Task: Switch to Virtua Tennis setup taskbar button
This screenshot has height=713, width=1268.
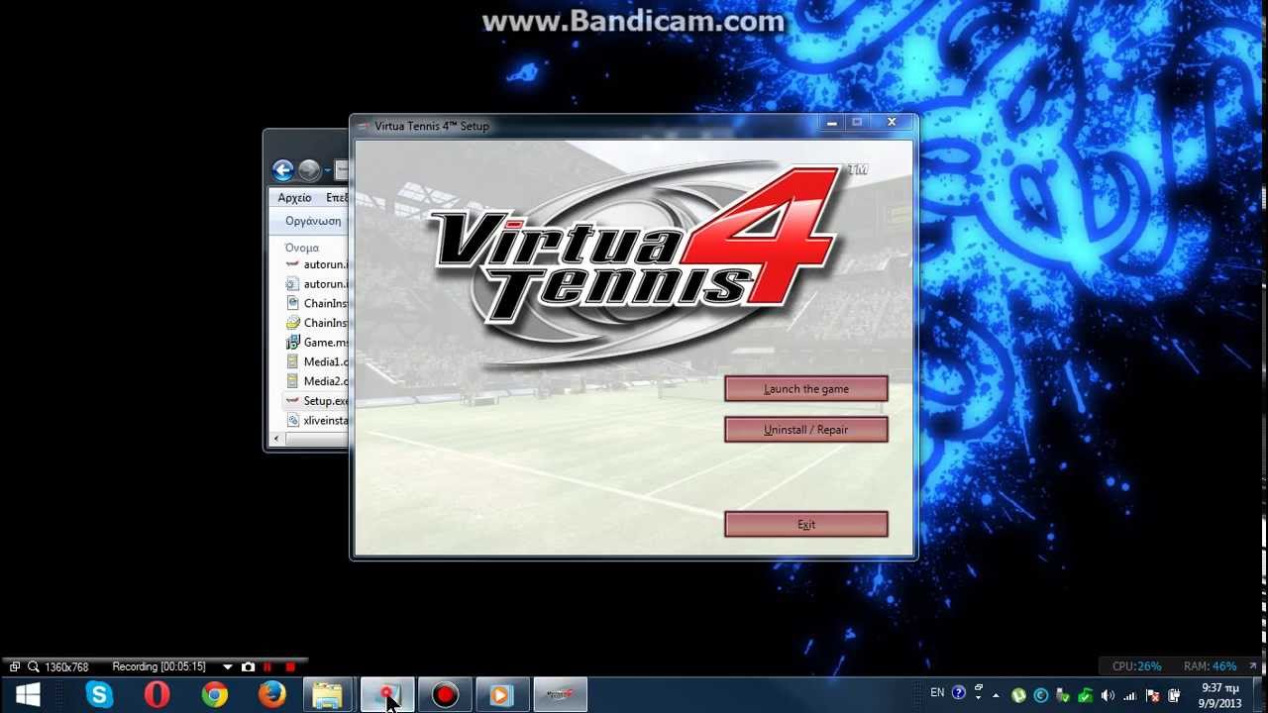Action: [561, 695]
